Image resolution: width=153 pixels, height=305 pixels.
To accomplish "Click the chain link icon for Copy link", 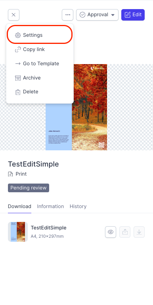I will click(18, 49).
